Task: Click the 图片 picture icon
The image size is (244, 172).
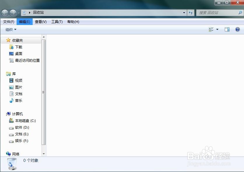Action: [x=11, y=87]
